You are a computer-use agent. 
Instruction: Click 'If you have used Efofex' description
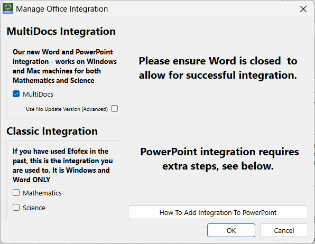[63, 165]
